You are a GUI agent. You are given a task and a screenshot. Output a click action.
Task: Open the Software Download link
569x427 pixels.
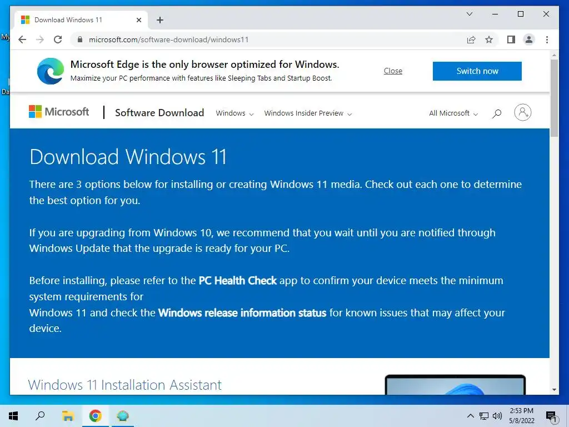click(159, 112)
